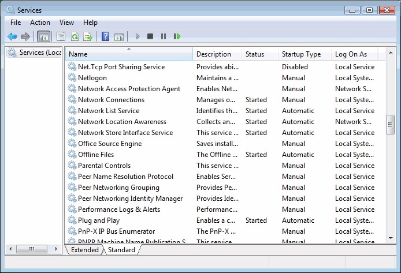Click the Restart Service icon
Viewport: 401px width, 273px height.
tap(177, 36)
